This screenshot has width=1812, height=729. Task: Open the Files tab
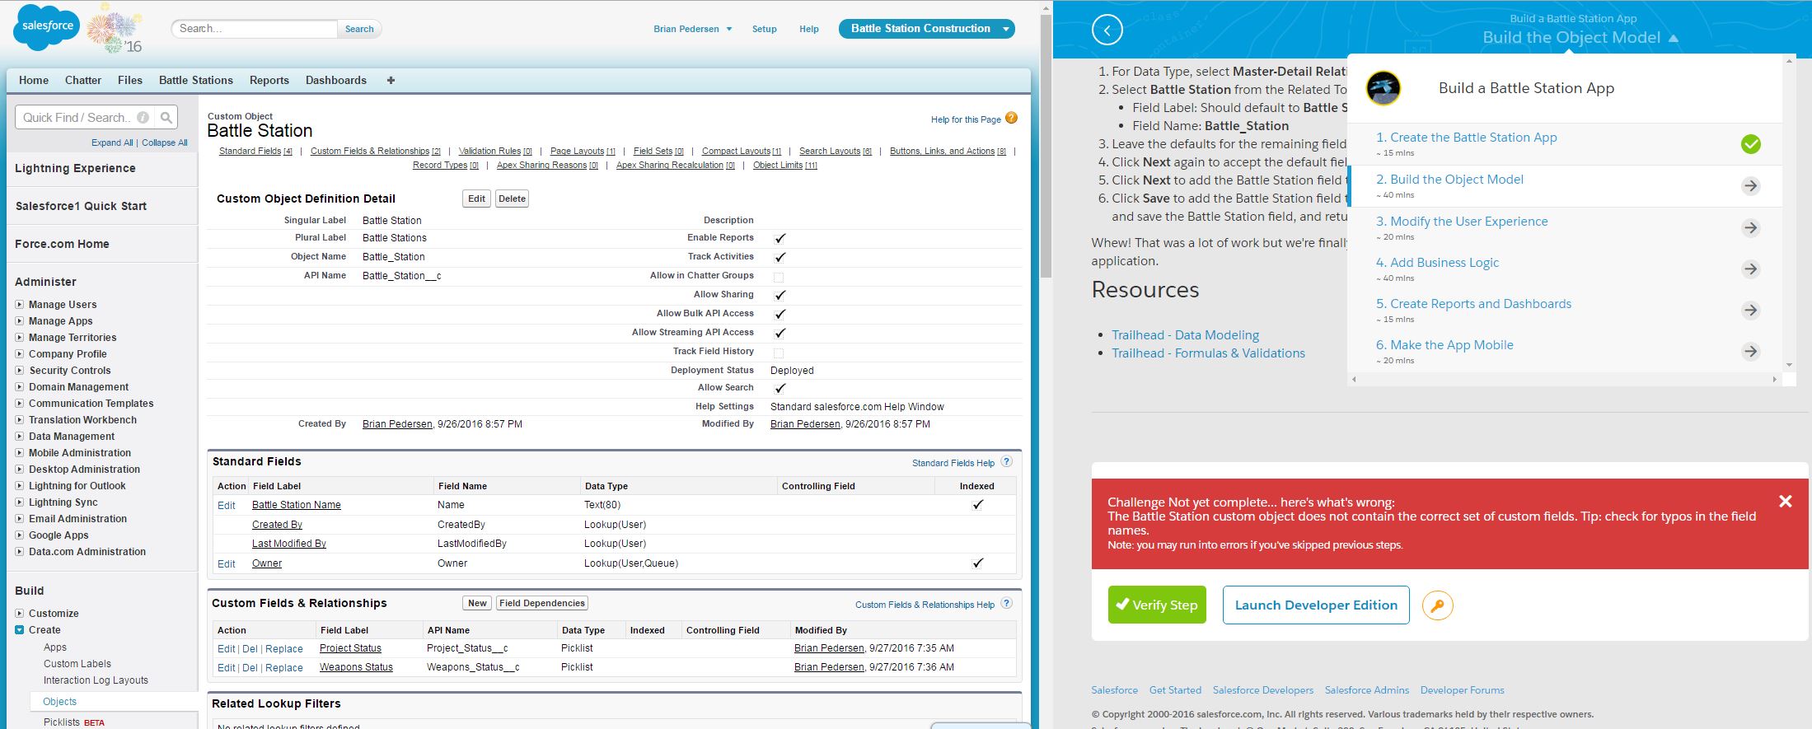tap(130, 80)
